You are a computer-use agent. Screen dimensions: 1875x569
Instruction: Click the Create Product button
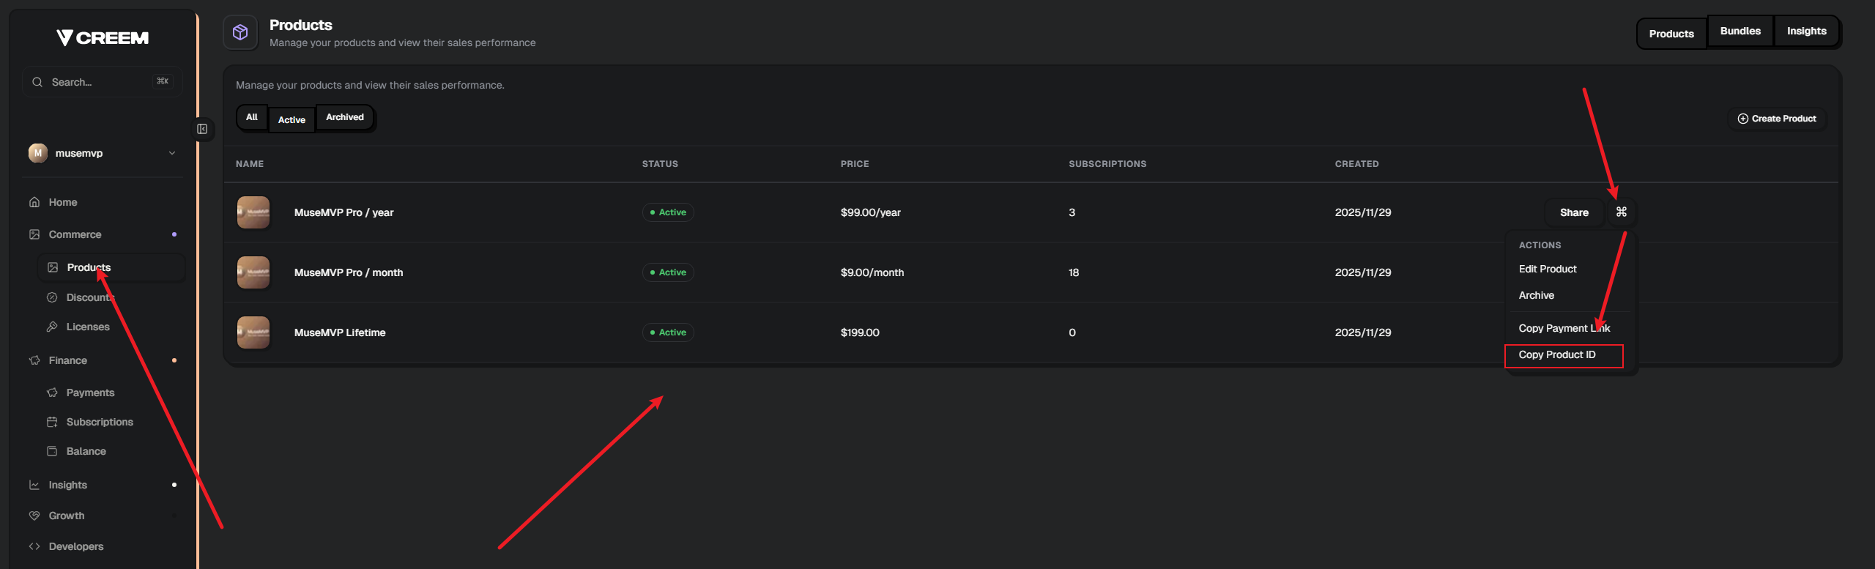[x=1776, y=119]
